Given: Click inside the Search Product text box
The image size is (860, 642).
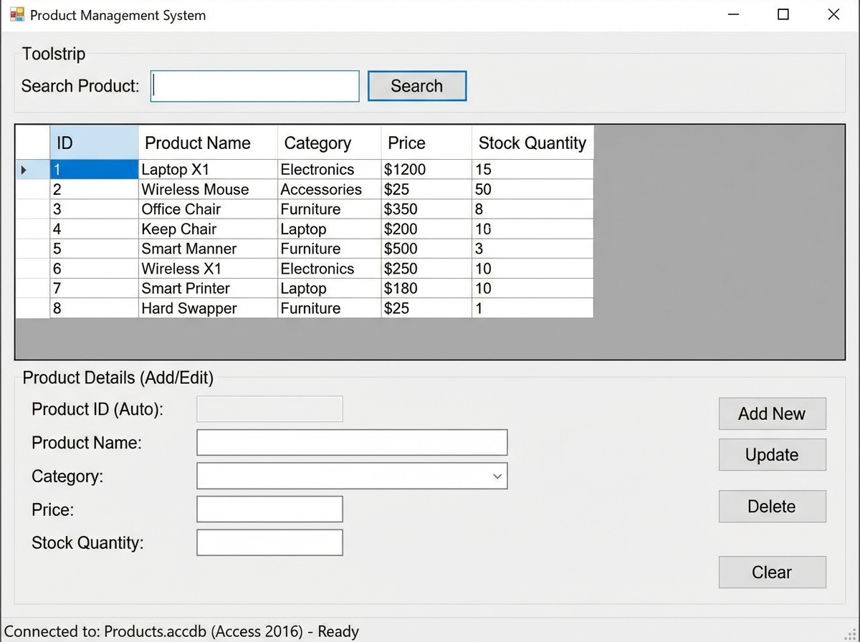Looking at the screenshot, I should click(x=254, y=85).
